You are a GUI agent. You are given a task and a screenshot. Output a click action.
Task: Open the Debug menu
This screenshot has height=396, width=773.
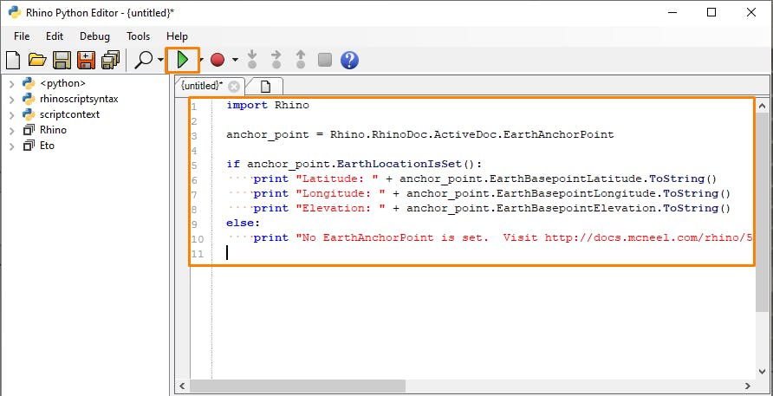click(94, 36)
